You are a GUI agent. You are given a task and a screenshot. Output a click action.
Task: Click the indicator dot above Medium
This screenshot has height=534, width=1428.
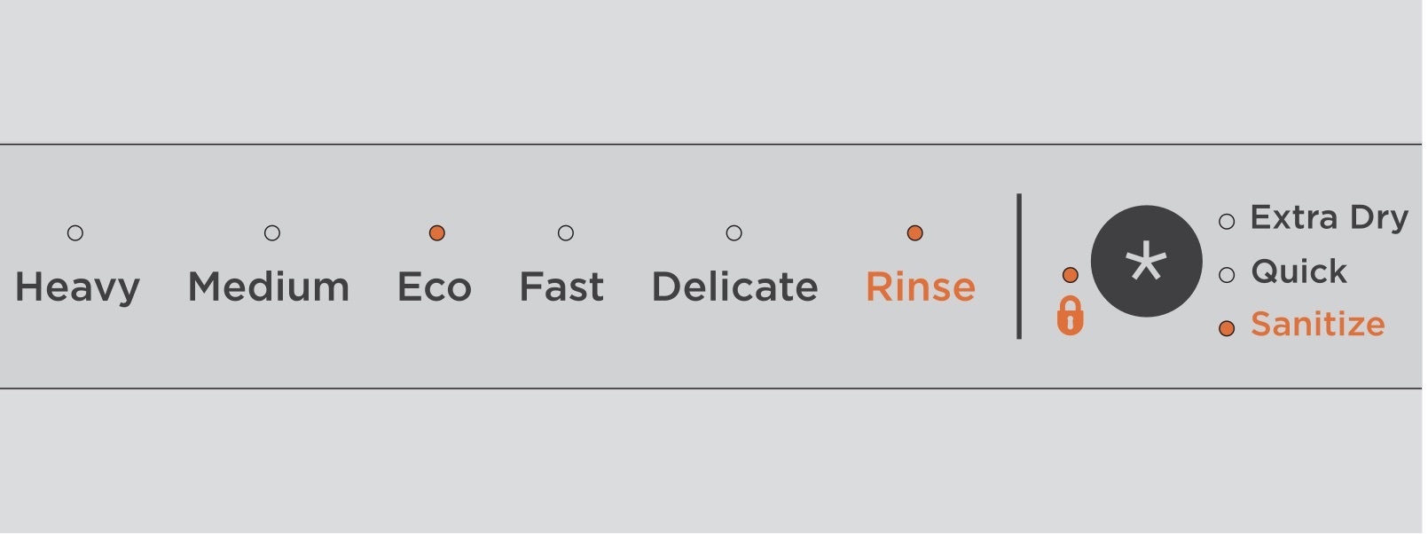coord(272,233)
